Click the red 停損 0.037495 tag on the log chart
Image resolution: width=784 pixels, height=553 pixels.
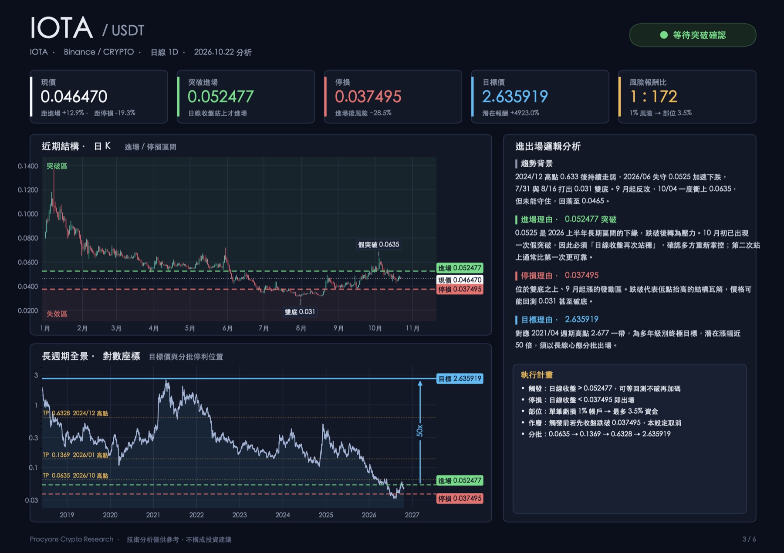pyautogui.click(x=460, y=498)
